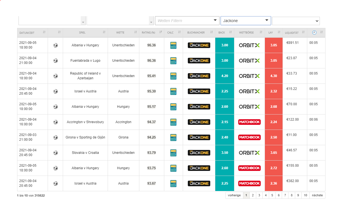Click Jackone logo in Fuenlabrada v Lugo row
This screenshot has width=349, height=203.
click(x=199, y=61)
